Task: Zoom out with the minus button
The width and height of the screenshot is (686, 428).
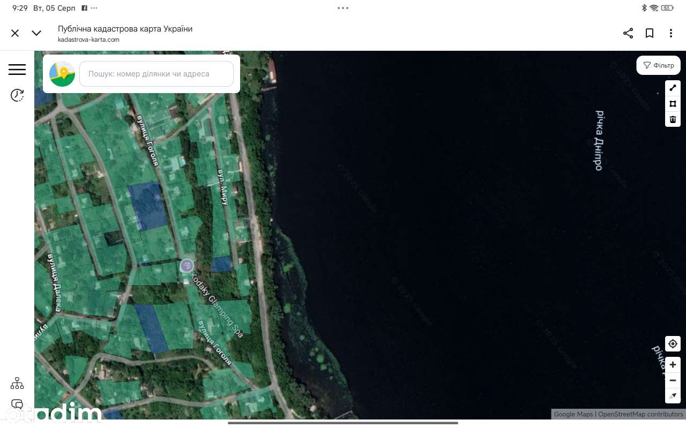Action: coord(673,380)
